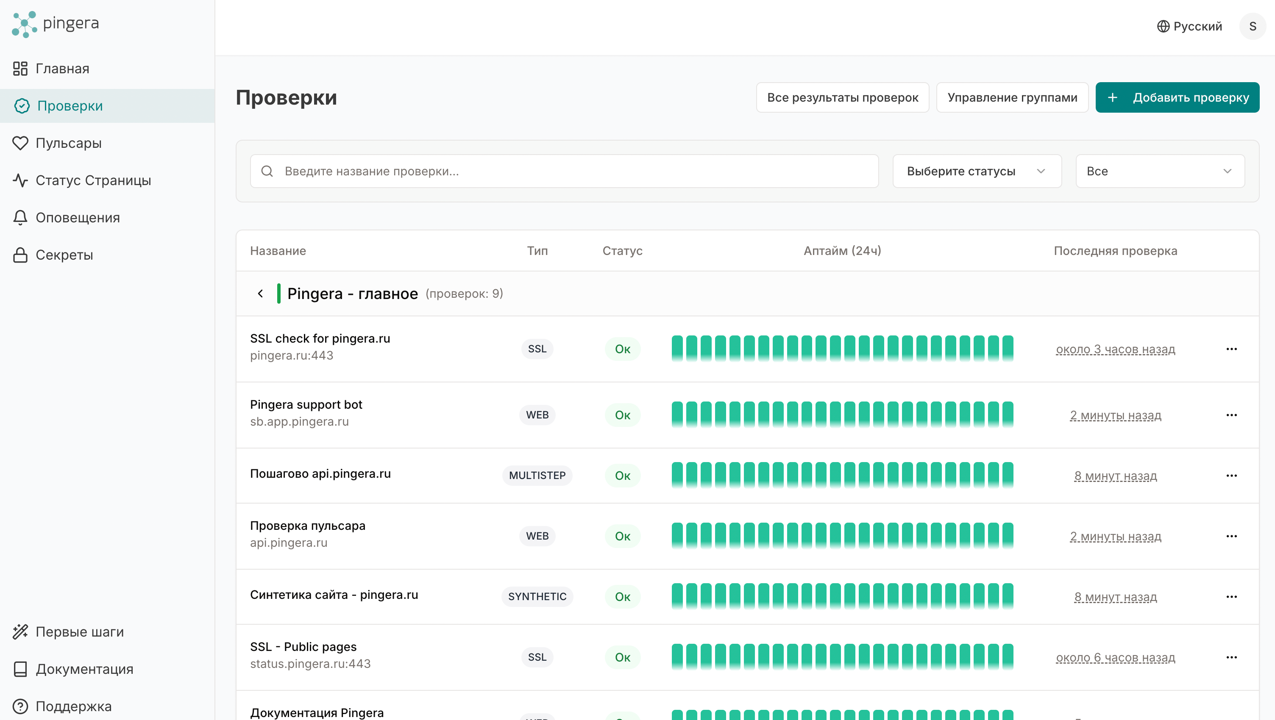The image size is (1275, 720).
Task: Open Все результаты проверок
Action: tap(842, 97)
